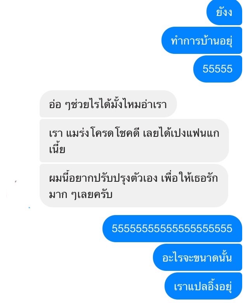This screenshot has width=248, height=303.
Task: Click the long "5555555555555555555" blue bubble
Action: 172,228
